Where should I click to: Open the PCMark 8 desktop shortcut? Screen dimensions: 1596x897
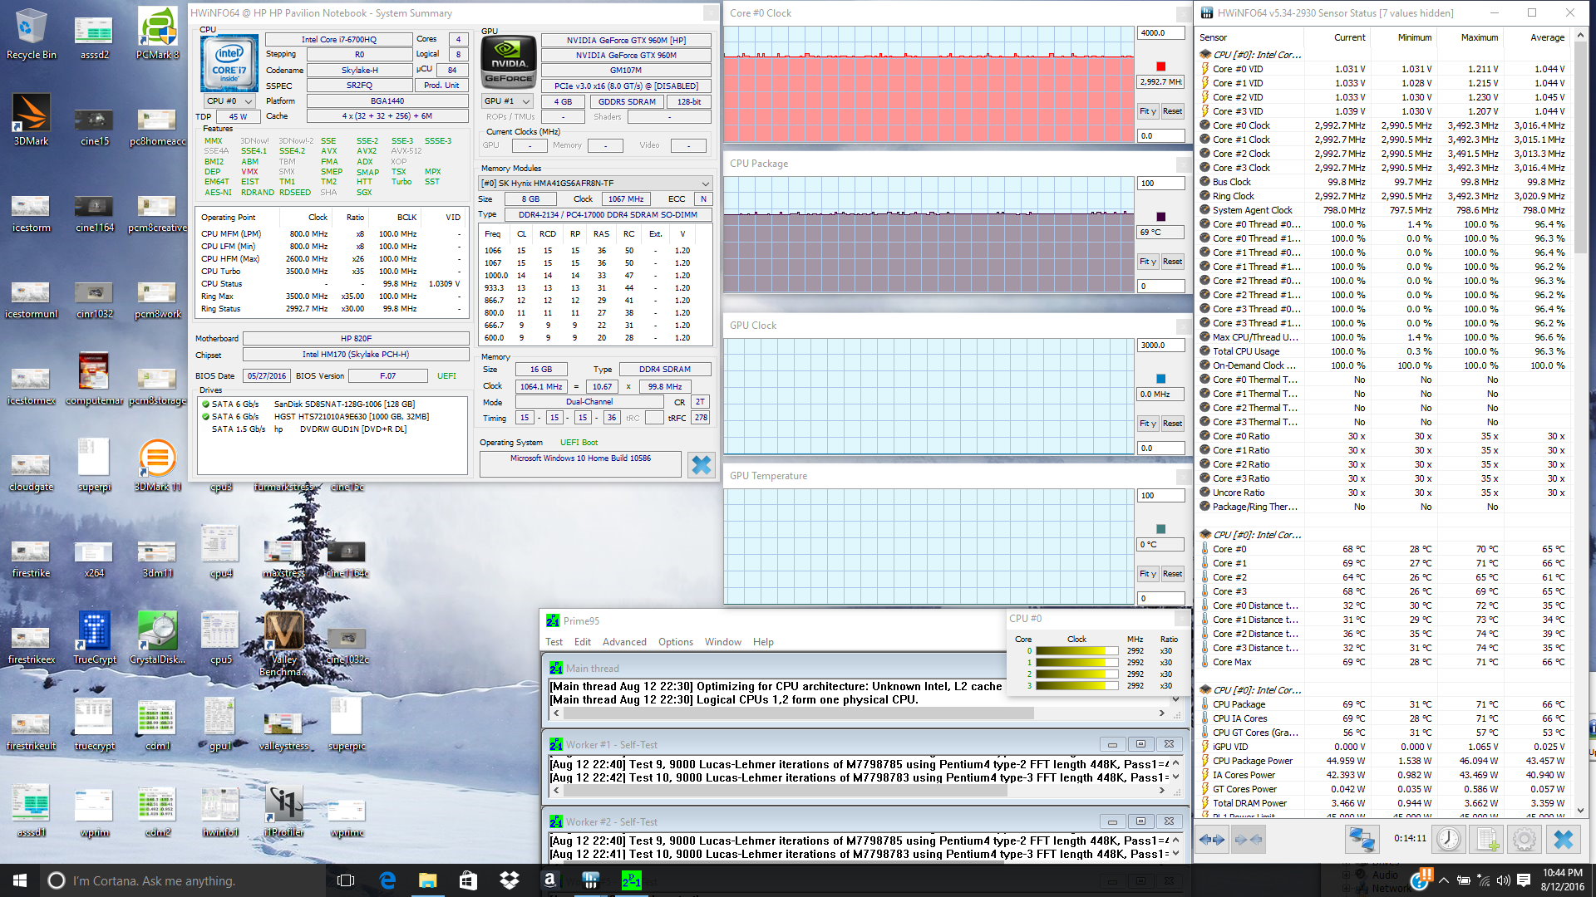coord(157,34)
